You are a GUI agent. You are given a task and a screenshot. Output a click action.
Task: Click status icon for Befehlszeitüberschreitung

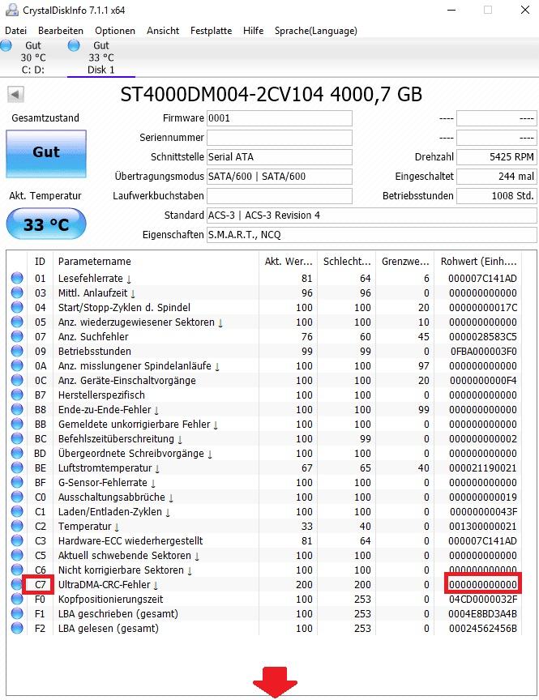click(x=17, y=439)
